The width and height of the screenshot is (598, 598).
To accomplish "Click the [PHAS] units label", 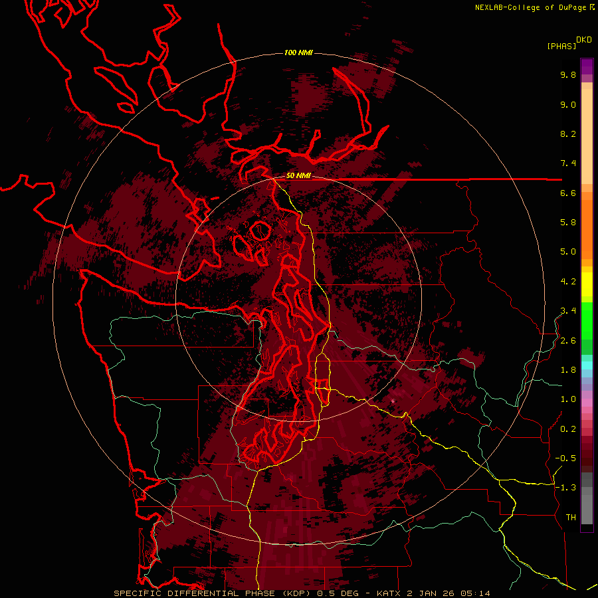I will tap(561, 46).
